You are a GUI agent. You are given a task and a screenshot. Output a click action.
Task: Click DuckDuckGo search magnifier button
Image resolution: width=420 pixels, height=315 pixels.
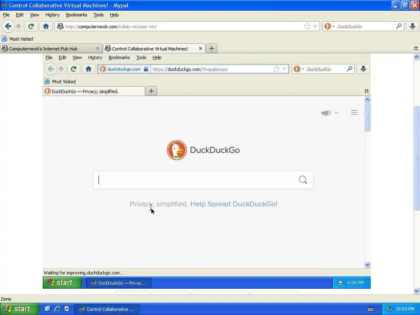pyautogui.click(x=303, y=180)
